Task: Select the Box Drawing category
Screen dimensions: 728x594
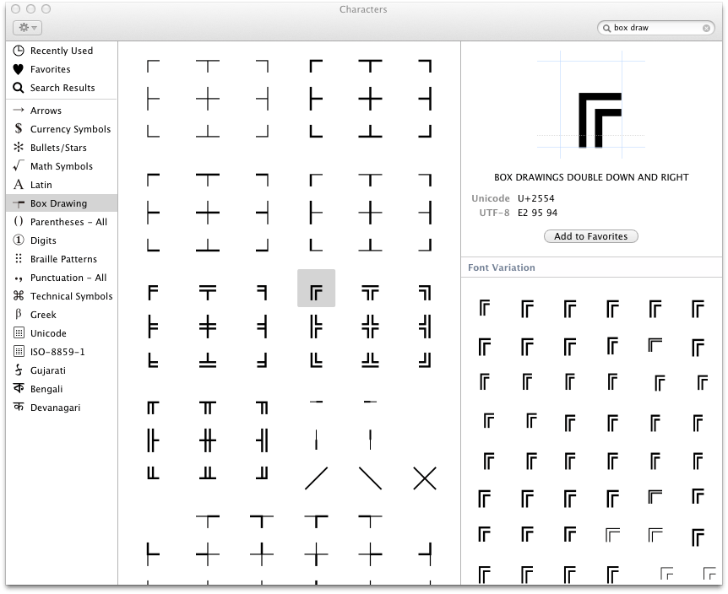Action: pos(62,203)
